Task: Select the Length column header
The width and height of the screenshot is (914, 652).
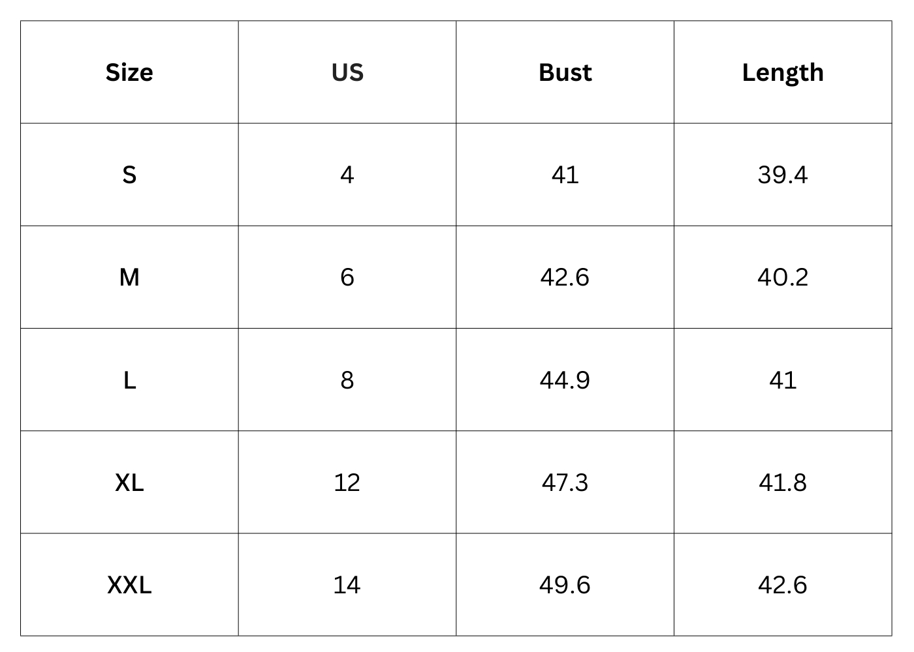Action: 782,72
